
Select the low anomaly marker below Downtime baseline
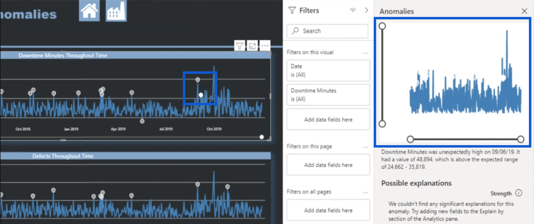click(x=142, y=121)
